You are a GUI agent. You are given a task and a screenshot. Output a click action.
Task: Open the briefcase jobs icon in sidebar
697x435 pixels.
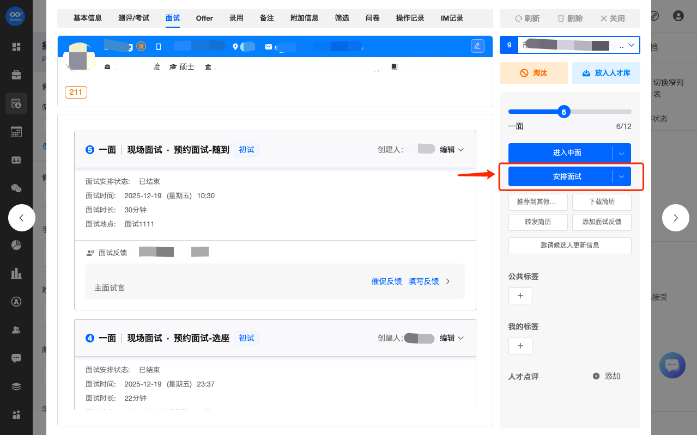click(x=16, y=75)
